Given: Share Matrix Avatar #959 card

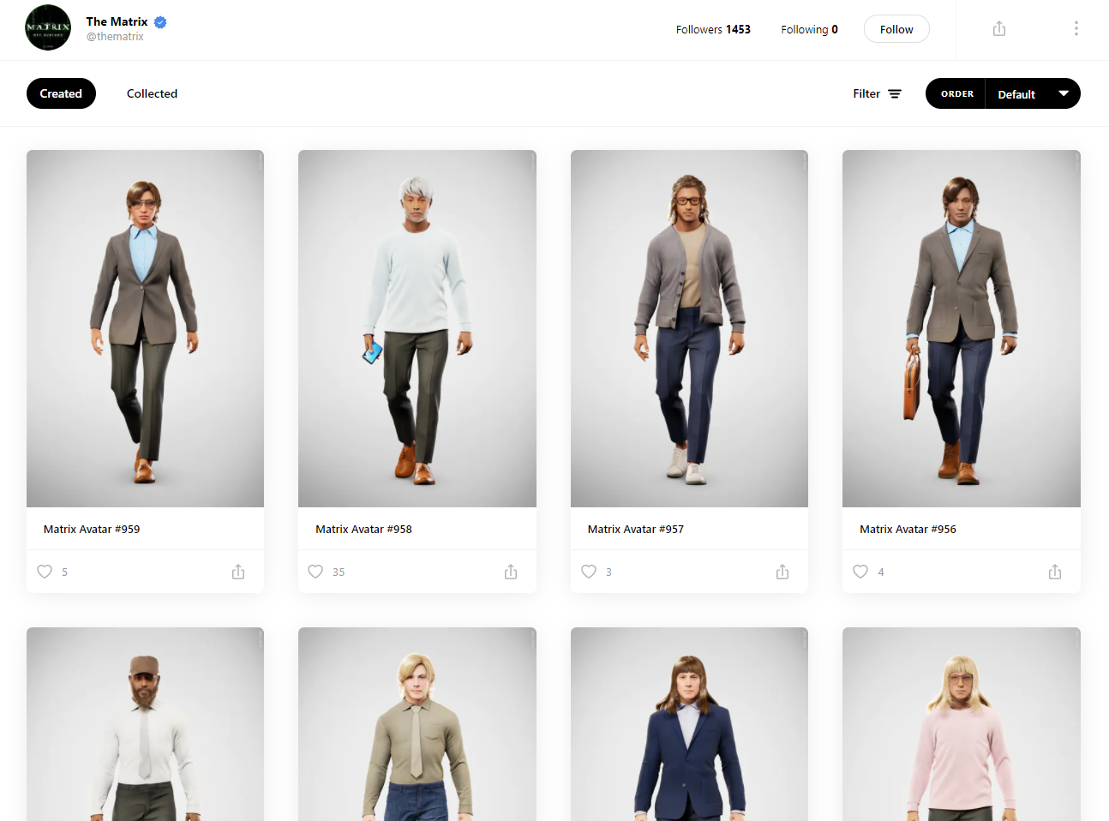Looking at the screenshot, I should click(238, 572).
